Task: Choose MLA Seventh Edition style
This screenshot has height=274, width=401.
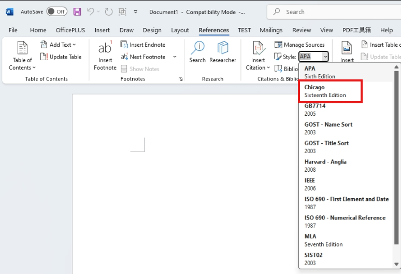Action: (346, 240)
